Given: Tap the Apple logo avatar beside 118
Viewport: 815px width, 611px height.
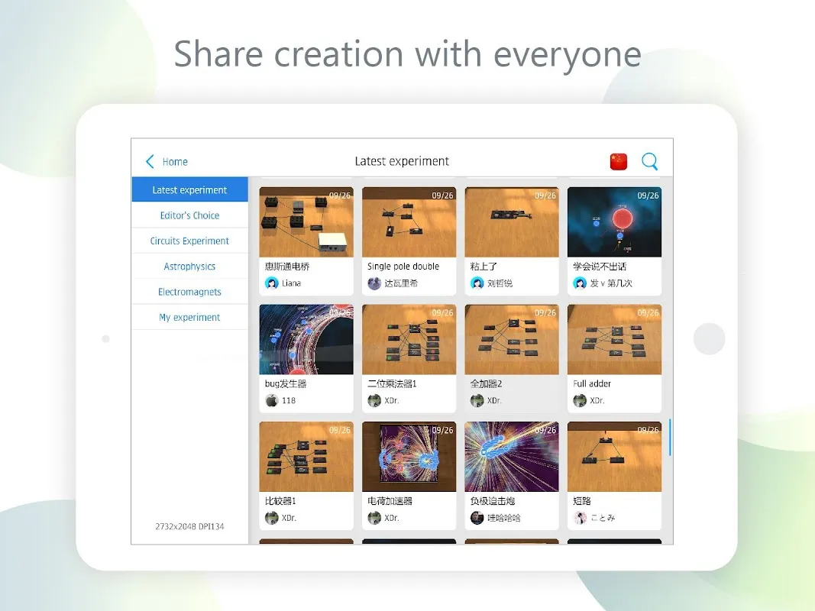Looking at the screenshot, I should 271,400.
